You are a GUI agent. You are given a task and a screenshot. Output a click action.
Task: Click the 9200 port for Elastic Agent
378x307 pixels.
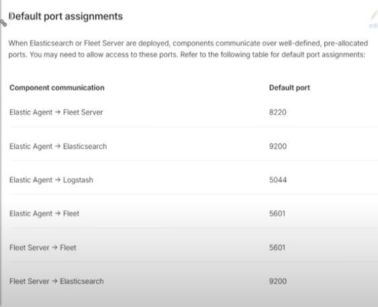tap(278, 146)
